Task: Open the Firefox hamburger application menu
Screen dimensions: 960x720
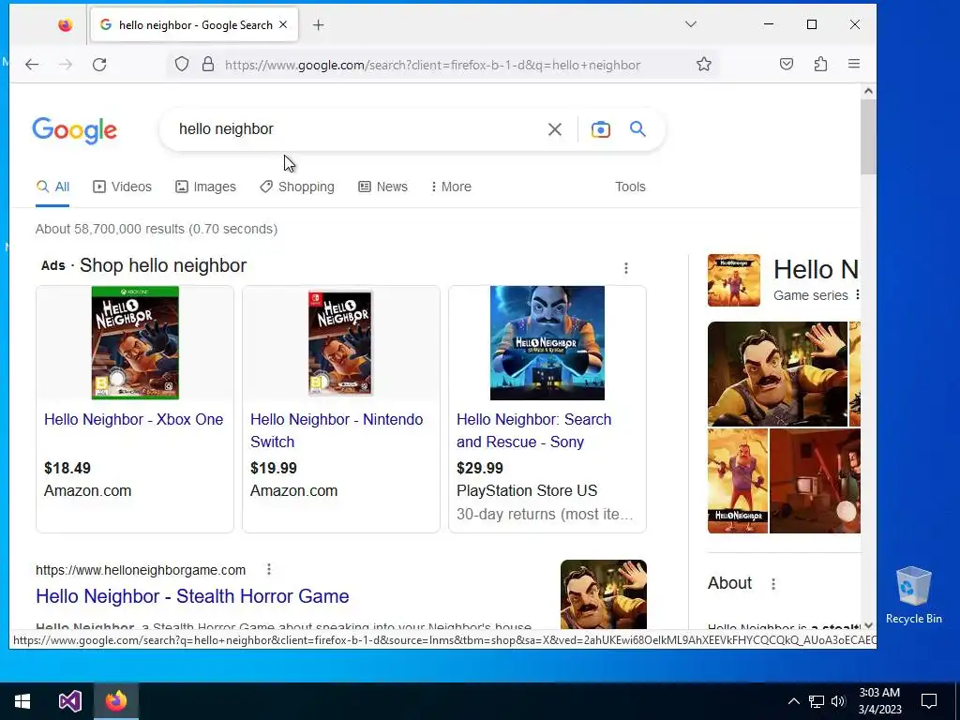Action: 854,65
